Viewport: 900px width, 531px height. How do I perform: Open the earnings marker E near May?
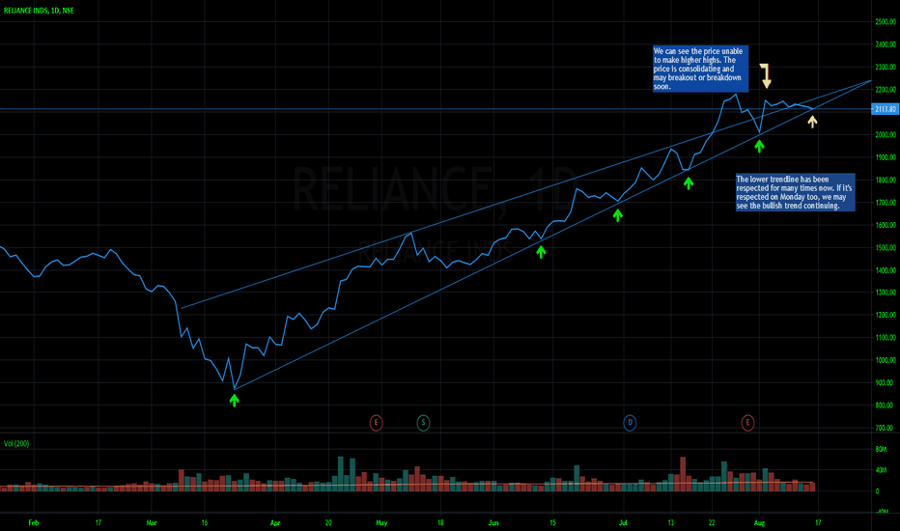click(376, 423)
